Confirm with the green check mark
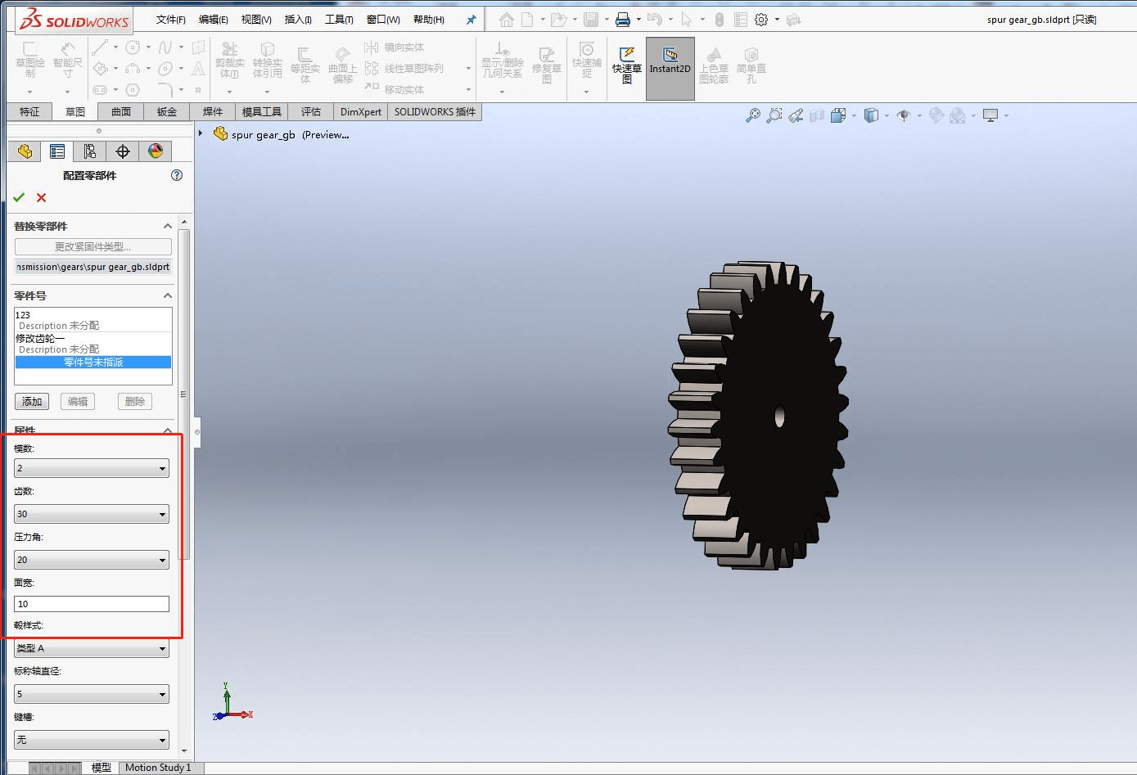Image resolution: width=1137 pixels, height=775 pixels. (x=20, y=197)
